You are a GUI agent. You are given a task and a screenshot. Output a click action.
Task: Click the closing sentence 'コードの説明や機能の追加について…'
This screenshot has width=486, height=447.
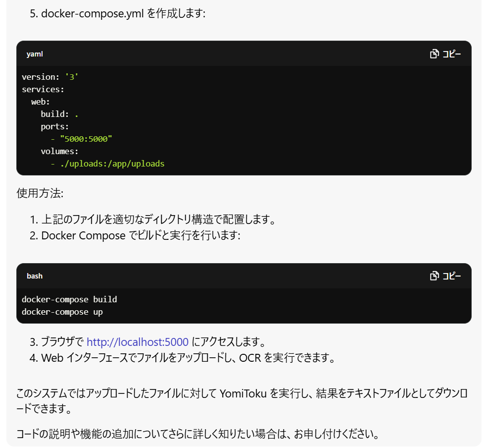[198, 434]
